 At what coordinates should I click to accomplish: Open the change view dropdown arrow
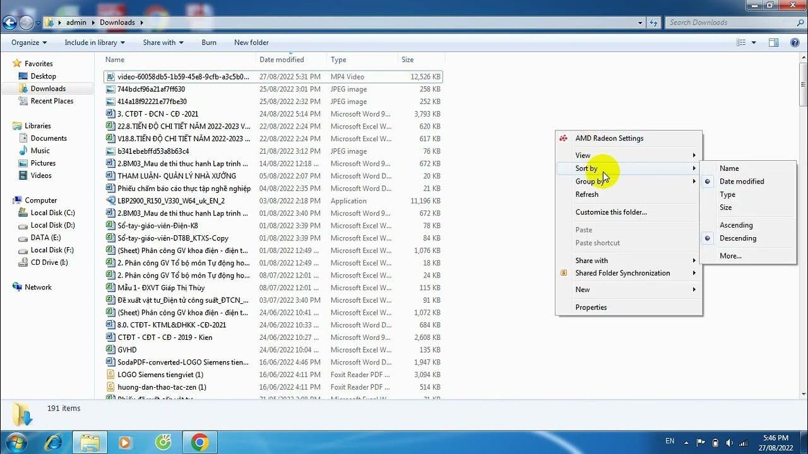click(x=754, y=42)
